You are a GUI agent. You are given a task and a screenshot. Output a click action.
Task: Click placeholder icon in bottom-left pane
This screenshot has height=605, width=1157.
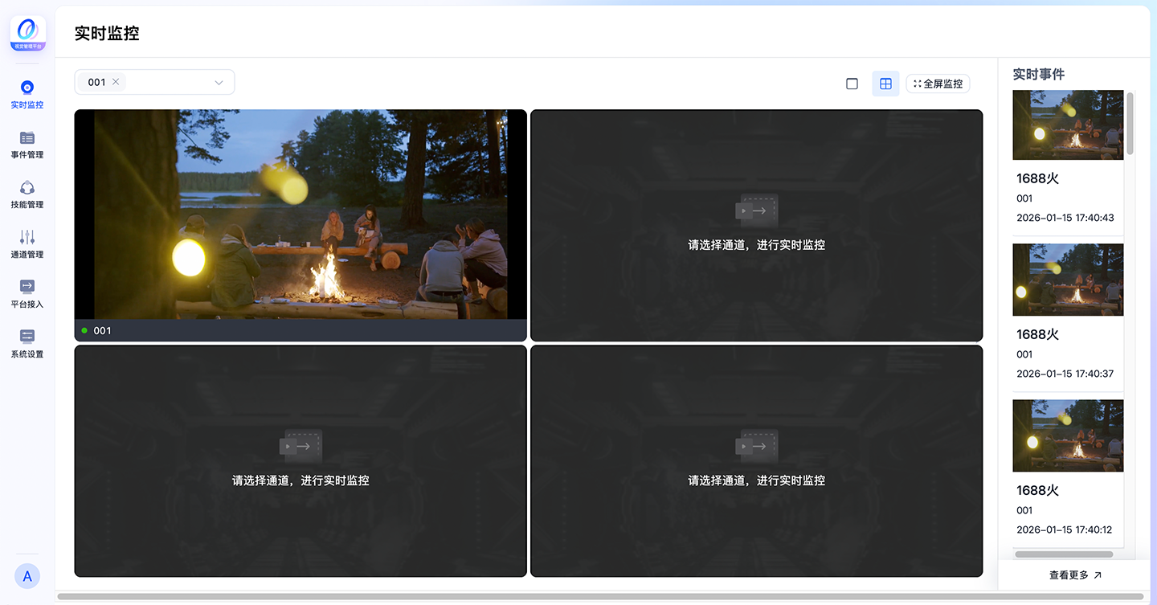pos(300,446)
